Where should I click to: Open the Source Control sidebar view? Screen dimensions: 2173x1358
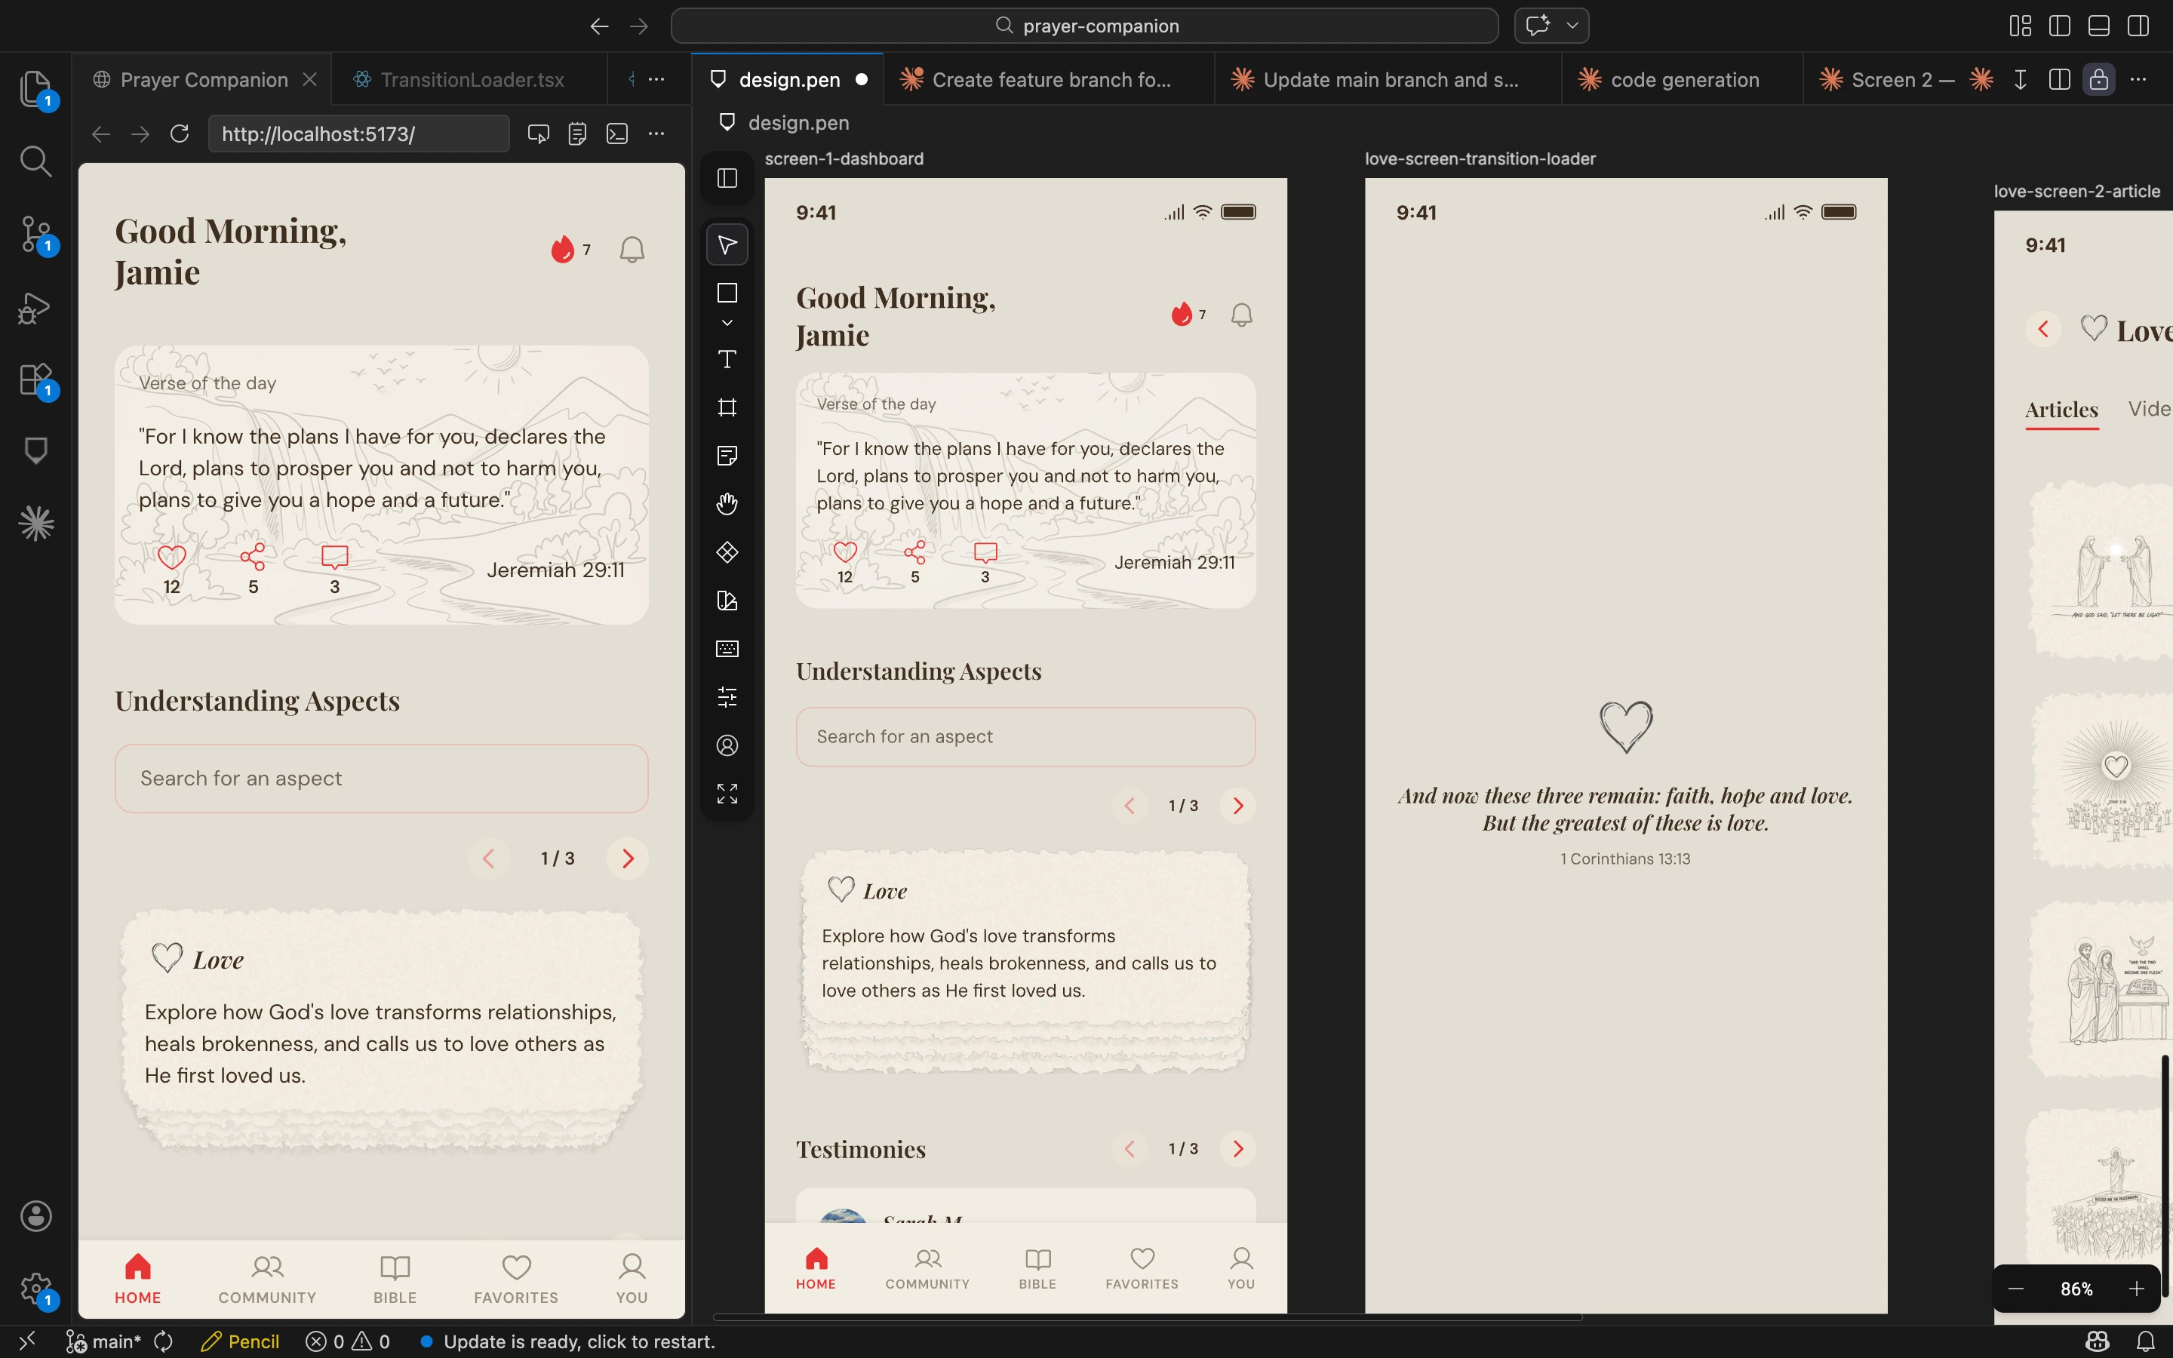pos(36,234)
